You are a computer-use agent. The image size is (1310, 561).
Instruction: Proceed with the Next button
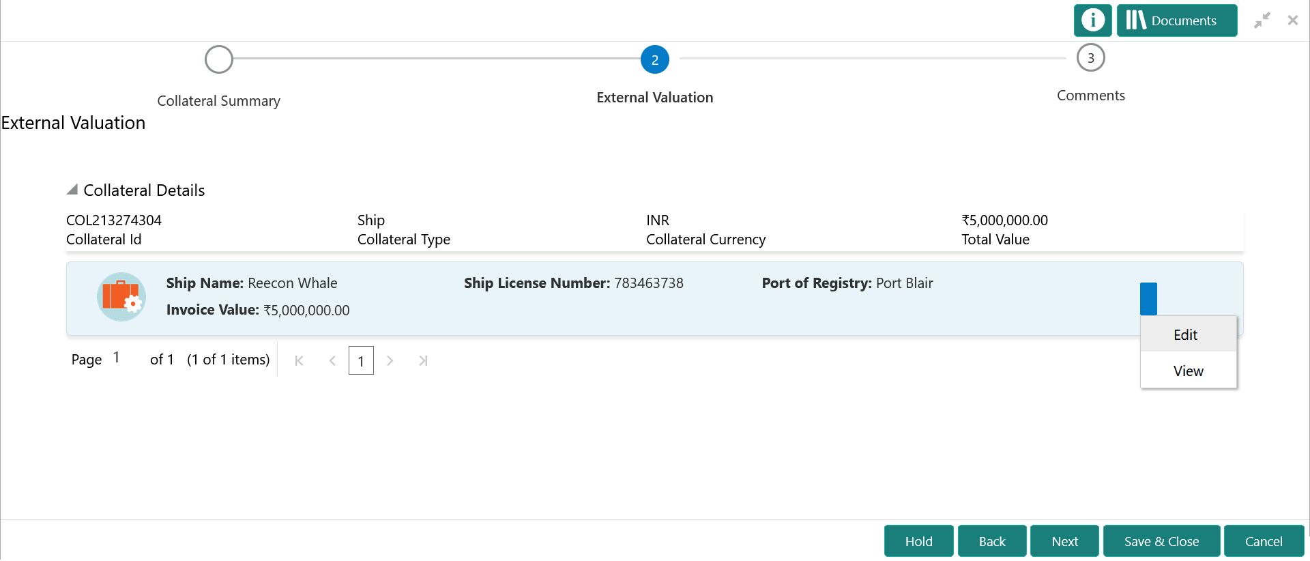tap(1064, 541)
